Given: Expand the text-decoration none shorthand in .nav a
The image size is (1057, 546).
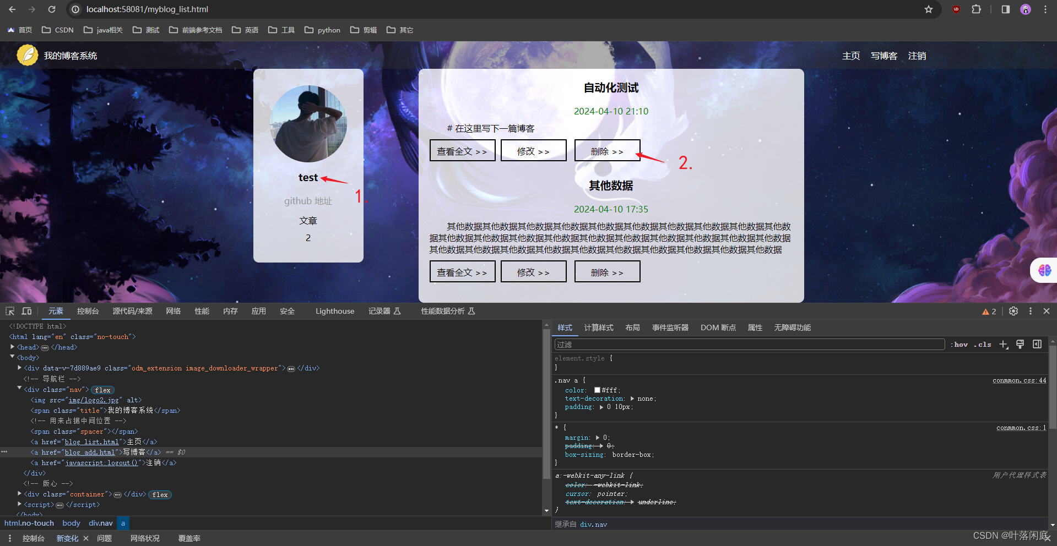Looking at the screenshot, I should 632,398.
